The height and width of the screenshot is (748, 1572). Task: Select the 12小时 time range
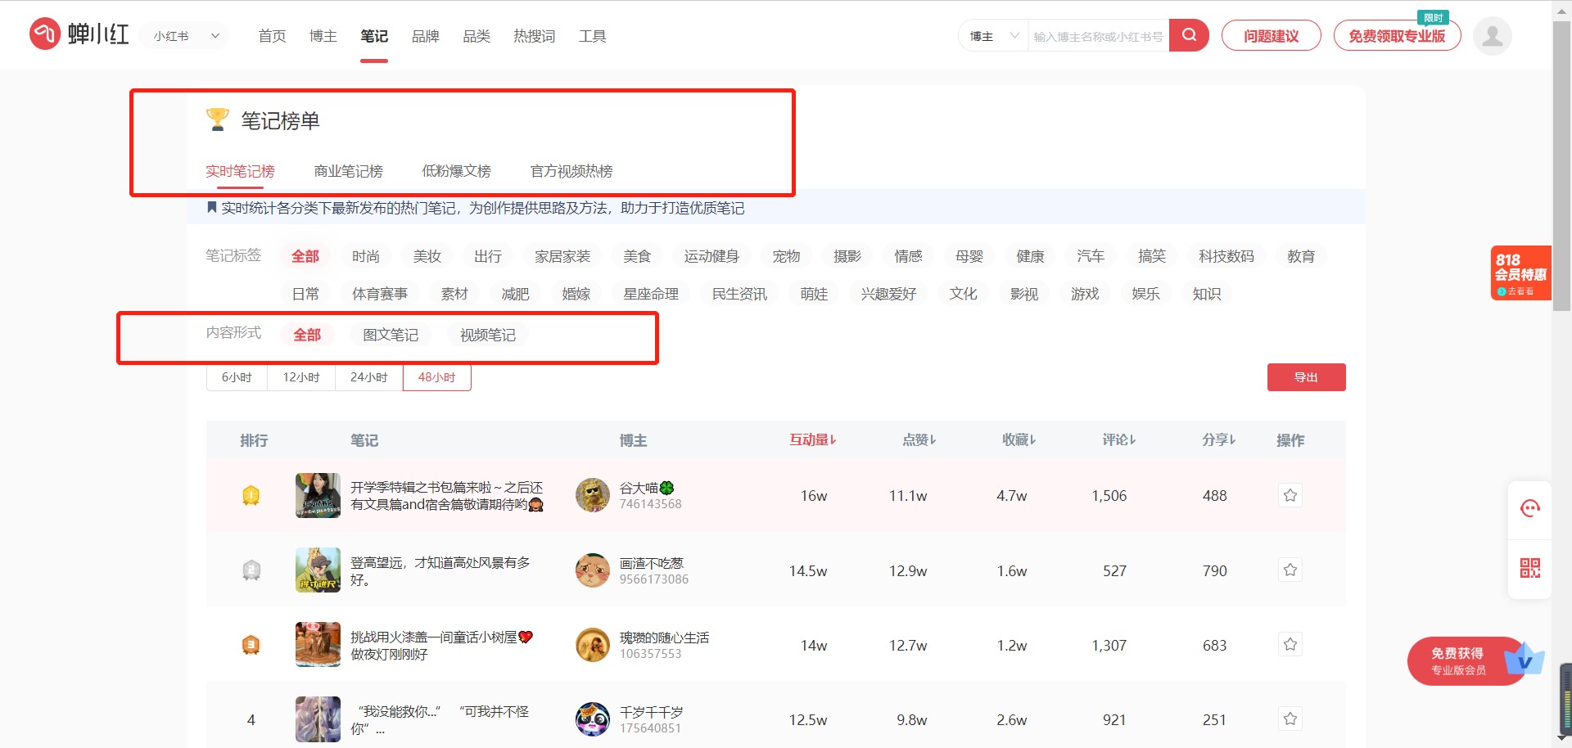point(301,377)
